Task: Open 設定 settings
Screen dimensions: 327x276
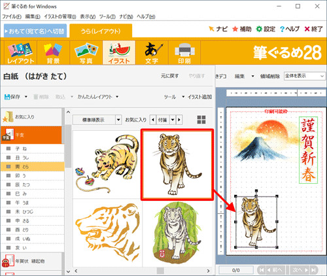Action: tap(266, 29)
